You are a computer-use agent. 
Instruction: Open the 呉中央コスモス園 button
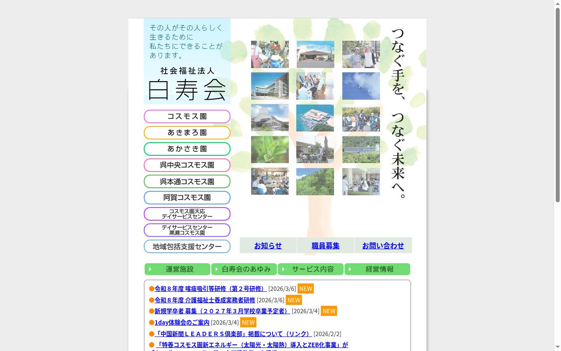point(187,165)
